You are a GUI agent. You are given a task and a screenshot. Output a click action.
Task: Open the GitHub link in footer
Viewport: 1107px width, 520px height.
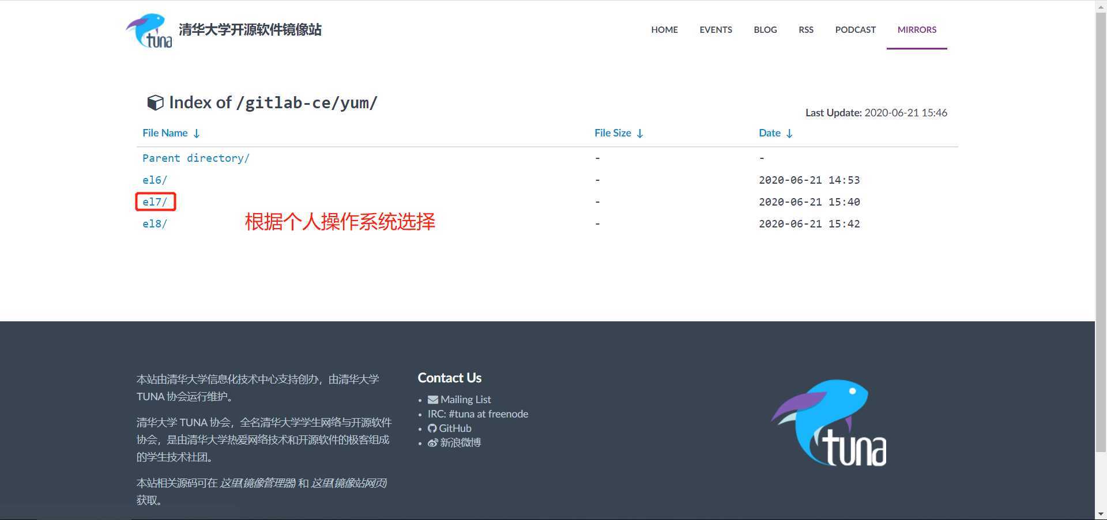[455, 428]
